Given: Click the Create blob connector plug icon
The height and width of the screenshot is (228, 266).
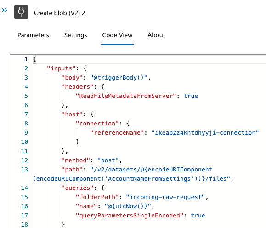Looking at the screenshot, I should (x=21, y=12).
